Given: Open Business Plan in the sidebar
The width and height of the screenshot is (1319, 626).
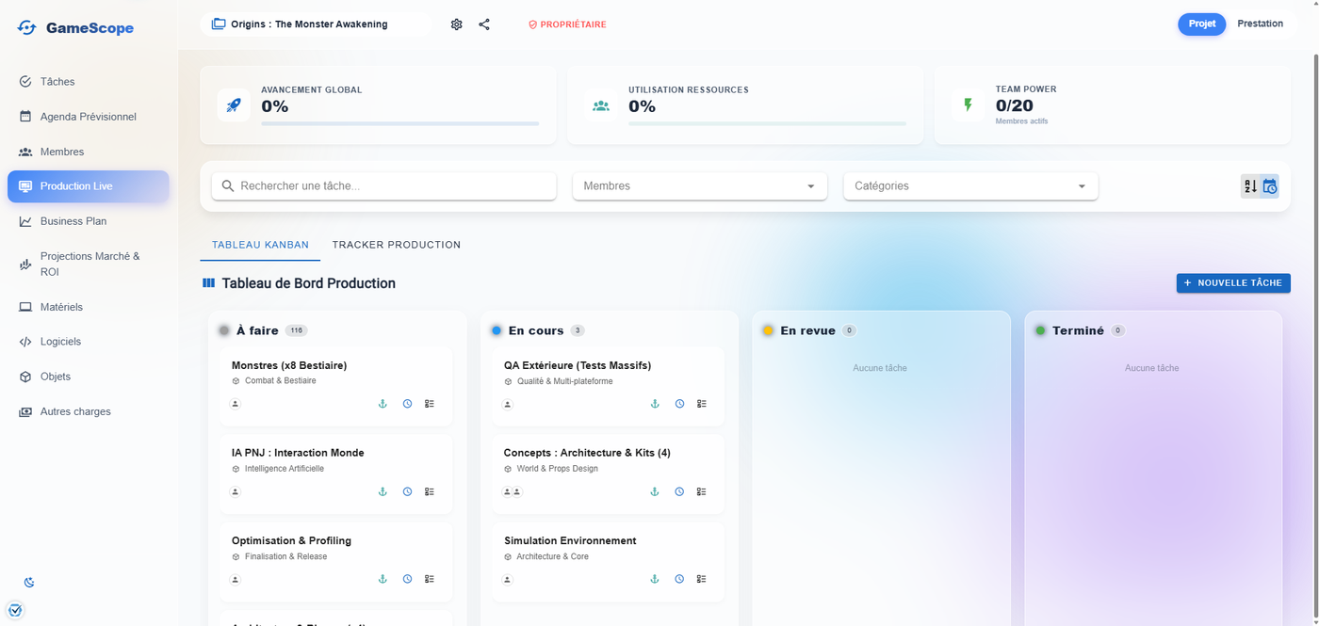Looking at the screenshot, I should [89, 221].
